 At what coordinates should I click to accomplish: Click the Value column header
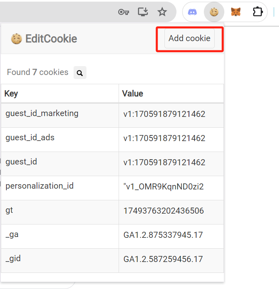[x=132, y=94]
